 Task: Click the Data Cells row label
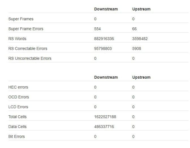click(18, 127)
